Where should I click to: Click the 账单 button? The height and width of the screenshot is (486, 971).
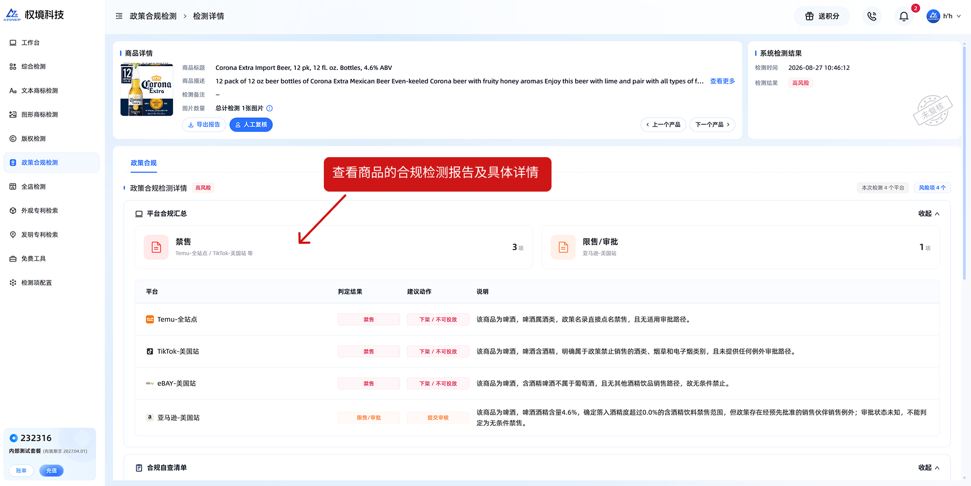[x=22, y=470]
